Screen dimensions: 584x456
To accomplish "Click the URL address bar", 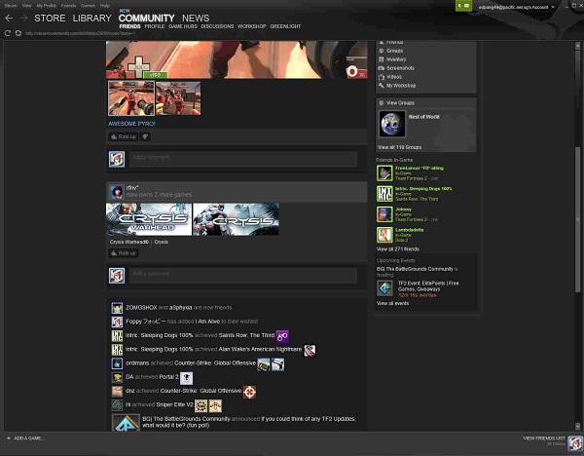I will [x=81, y=33].
